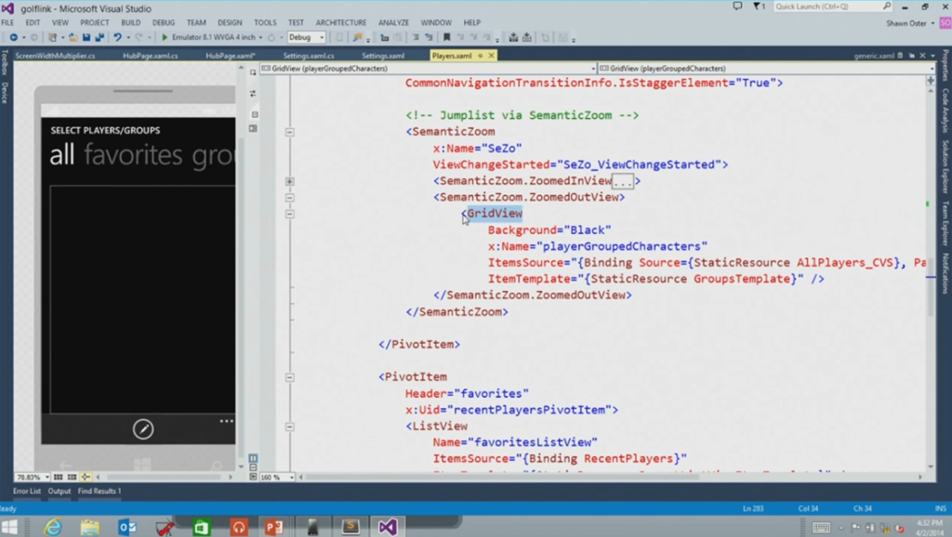Image resolution: width=952 pixels, height=537 pixels.
Task: Open the right GridView member dropdown
Action: (766, 69)
